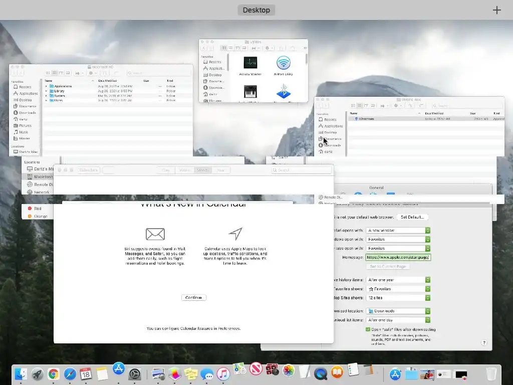Click search field in Macintosh HD window
The image size is (513, 385).
pos(159,73)
